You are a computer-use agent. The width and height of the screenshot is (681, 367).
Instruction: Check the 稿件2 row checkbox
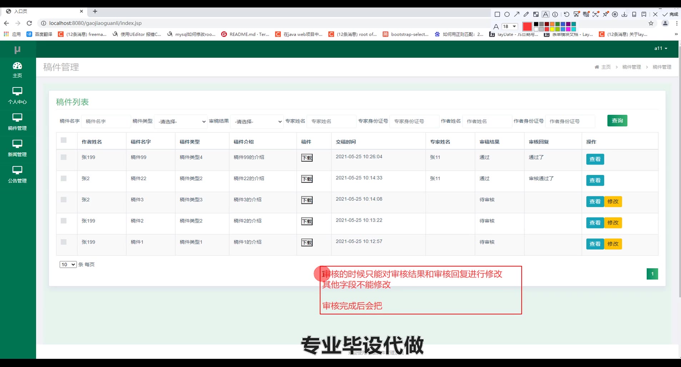(x=64, y=221)
